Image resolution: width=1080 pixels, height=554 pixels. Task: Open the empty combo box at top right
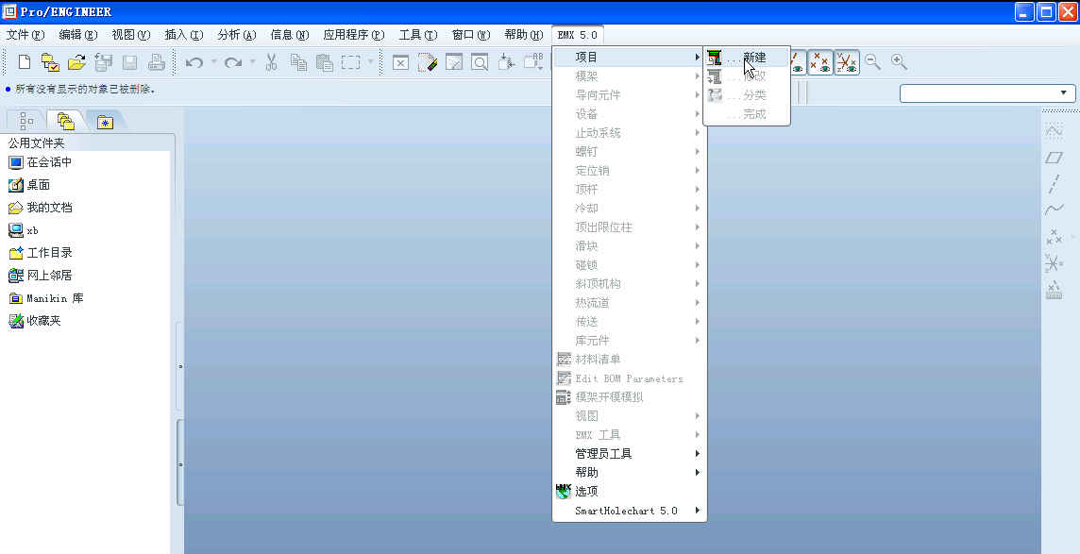[x=987, y=92]
